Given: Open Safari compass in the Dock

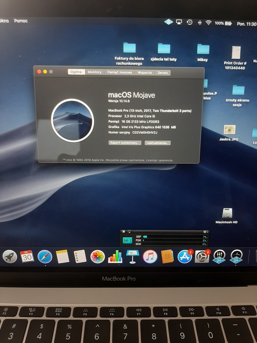Looking at the screenshot, I should 45,257.
